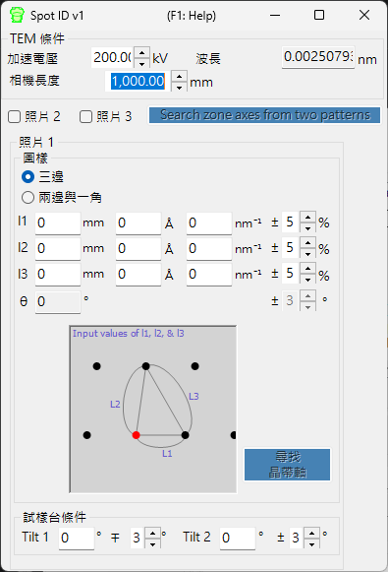Screen dimensions: 388x572
Task: Click the 尋找晶帶軸 button
Action: [287, 465]
